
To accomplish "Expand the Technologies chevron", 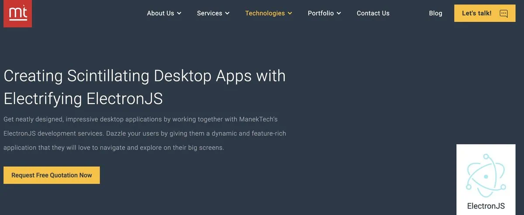I will (290, 14).
